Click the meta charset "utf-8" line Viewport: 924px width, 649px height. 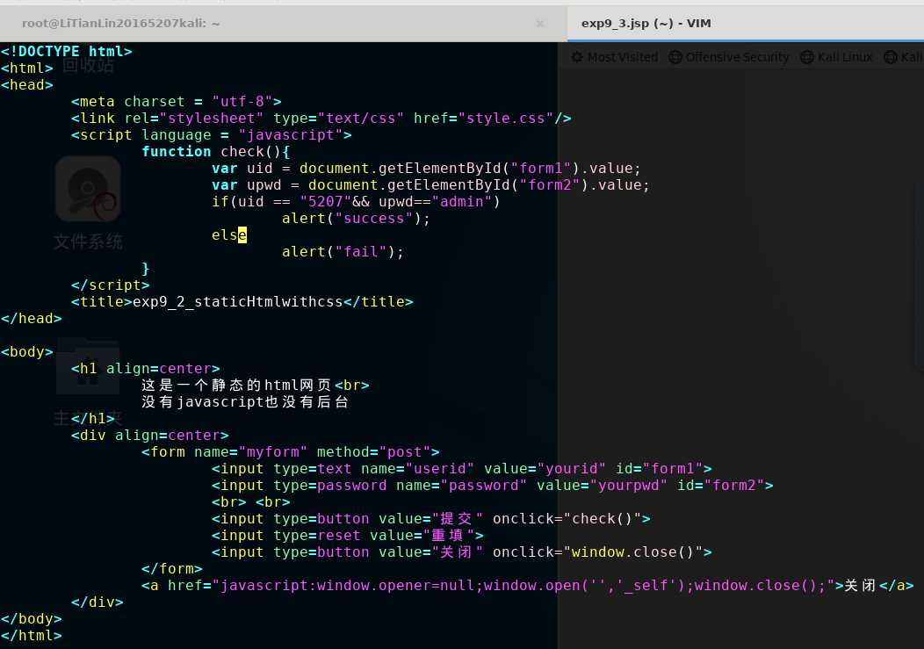click(x=177, y=101)
